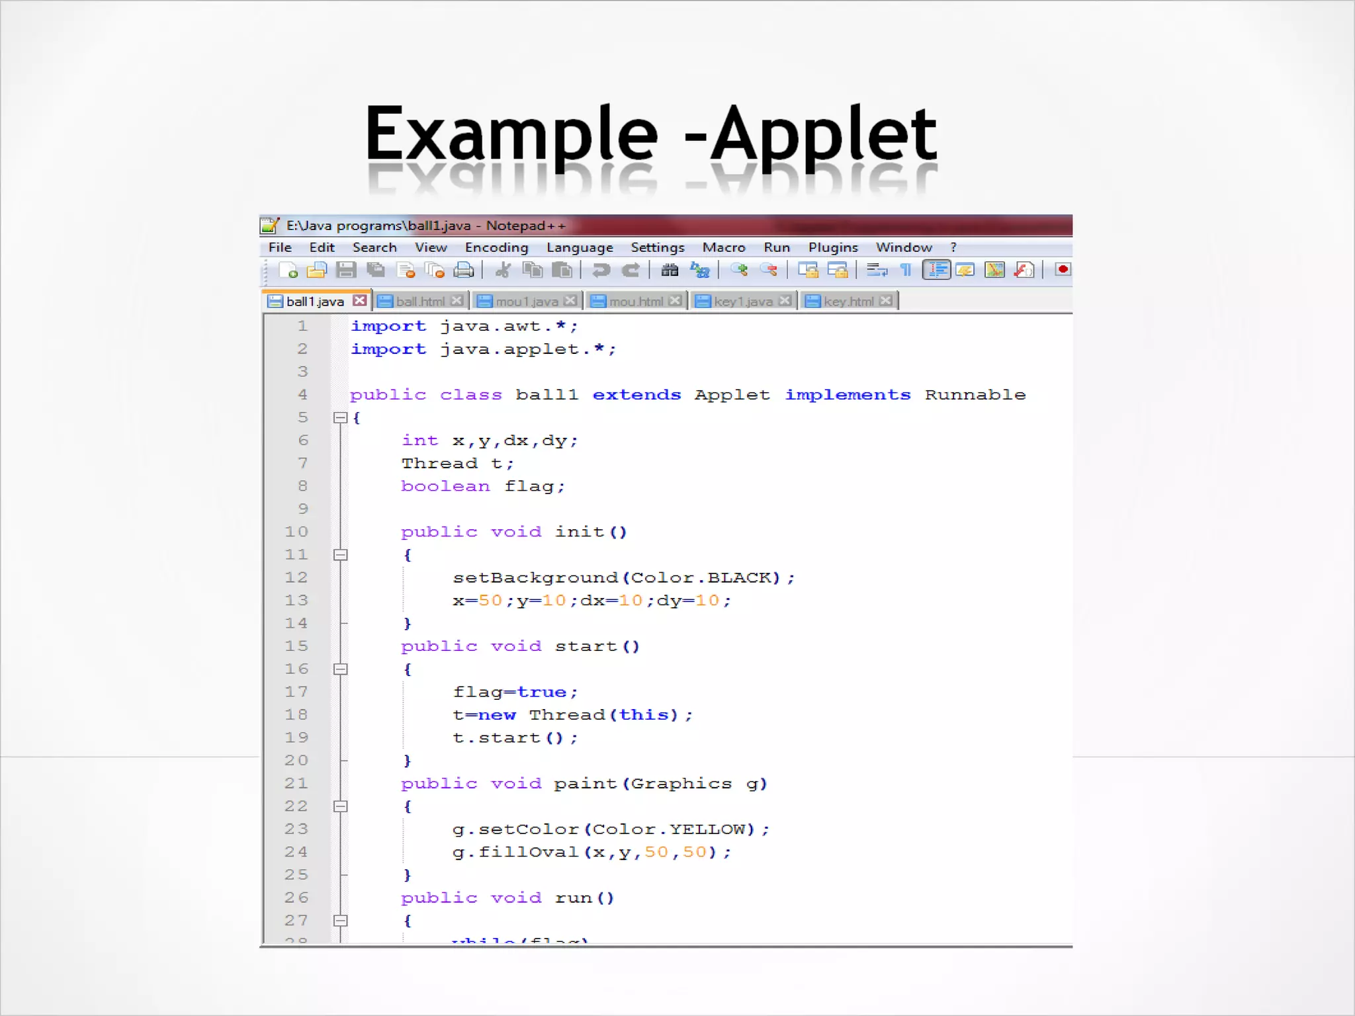Start macro recording with red button
Screen dimensions: 1355x1016
click(1063, 269)
